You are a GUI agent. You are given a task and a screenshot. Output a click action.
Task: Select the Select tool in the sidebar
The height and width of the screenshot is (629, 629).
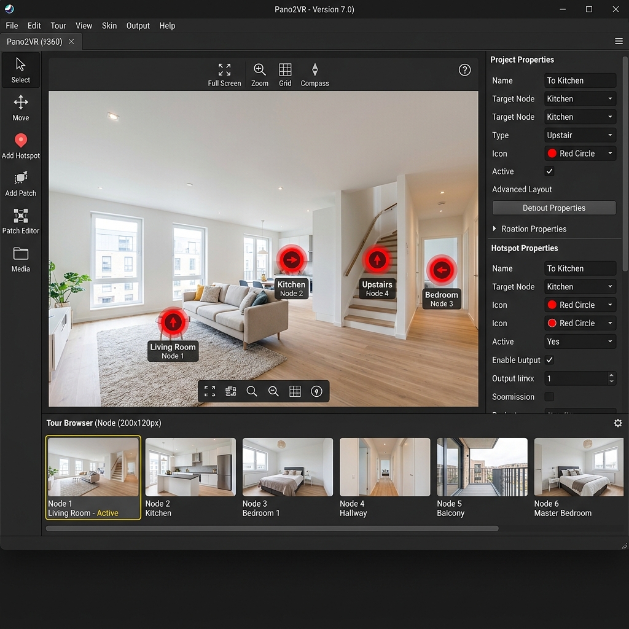click(20, 69)
